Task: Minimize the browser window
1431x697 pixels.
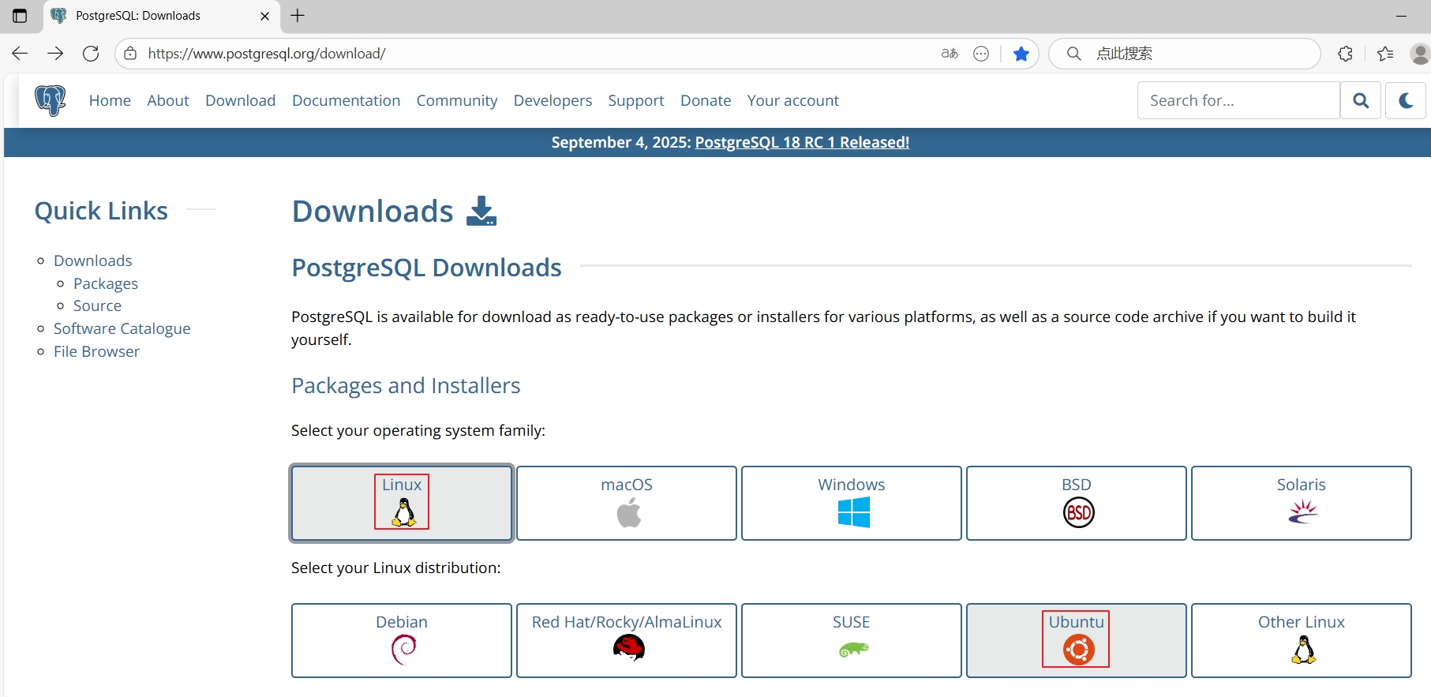Action: coord(1402,16)
